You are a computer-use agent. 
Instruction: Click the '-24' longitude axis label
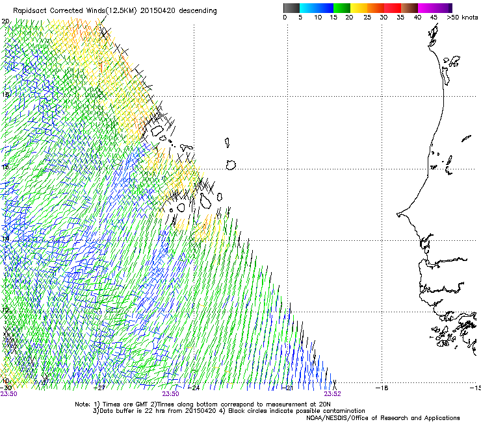point(194,388)
